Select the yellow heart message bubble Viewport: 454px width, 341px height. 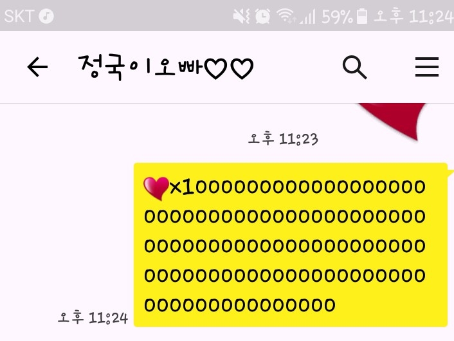point(291,245)
